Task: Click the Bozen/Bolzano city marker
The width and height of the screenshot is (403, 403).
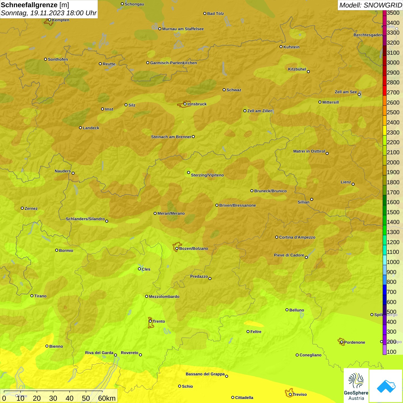Action: pyautogui.click(x=177, y=248)
